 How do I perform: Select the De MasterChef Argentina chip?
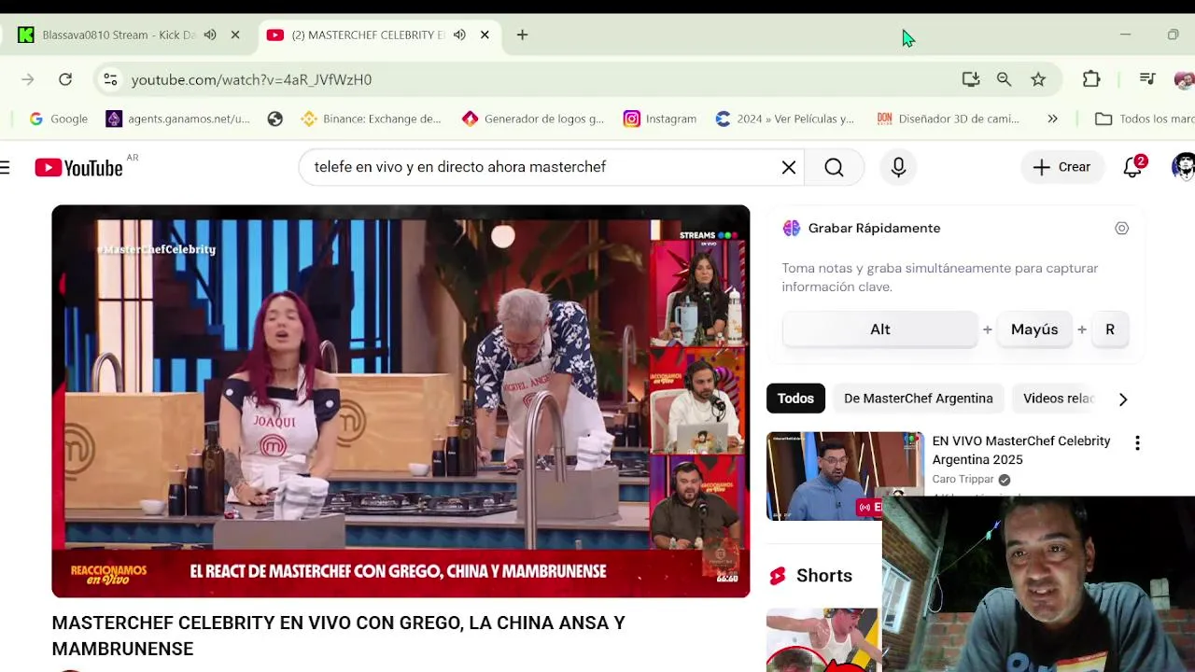click(x=919, y=399)
